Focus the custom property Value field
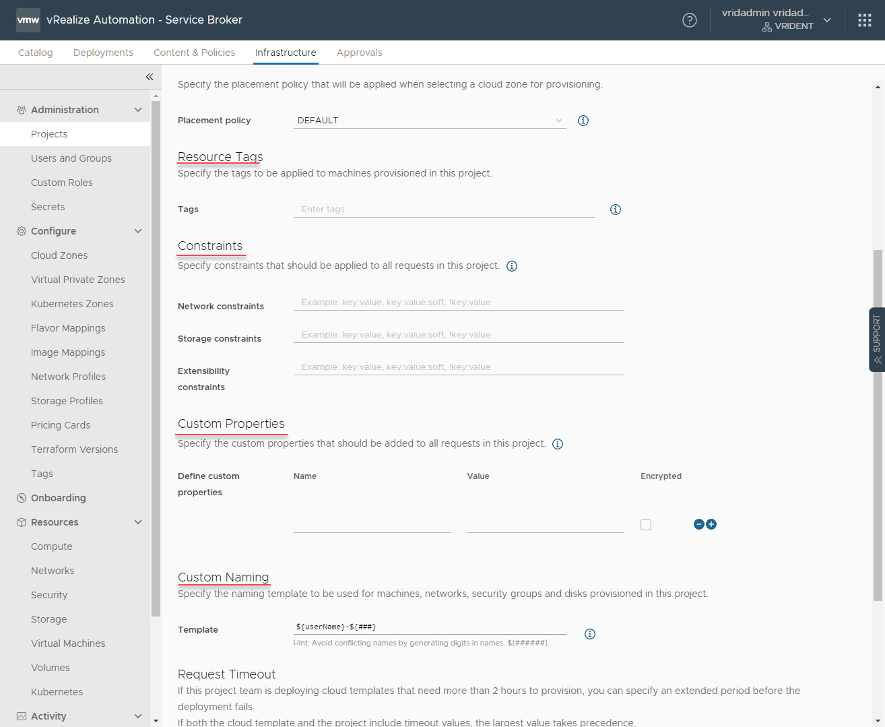 pyautogui.click(x=546, y=524)
